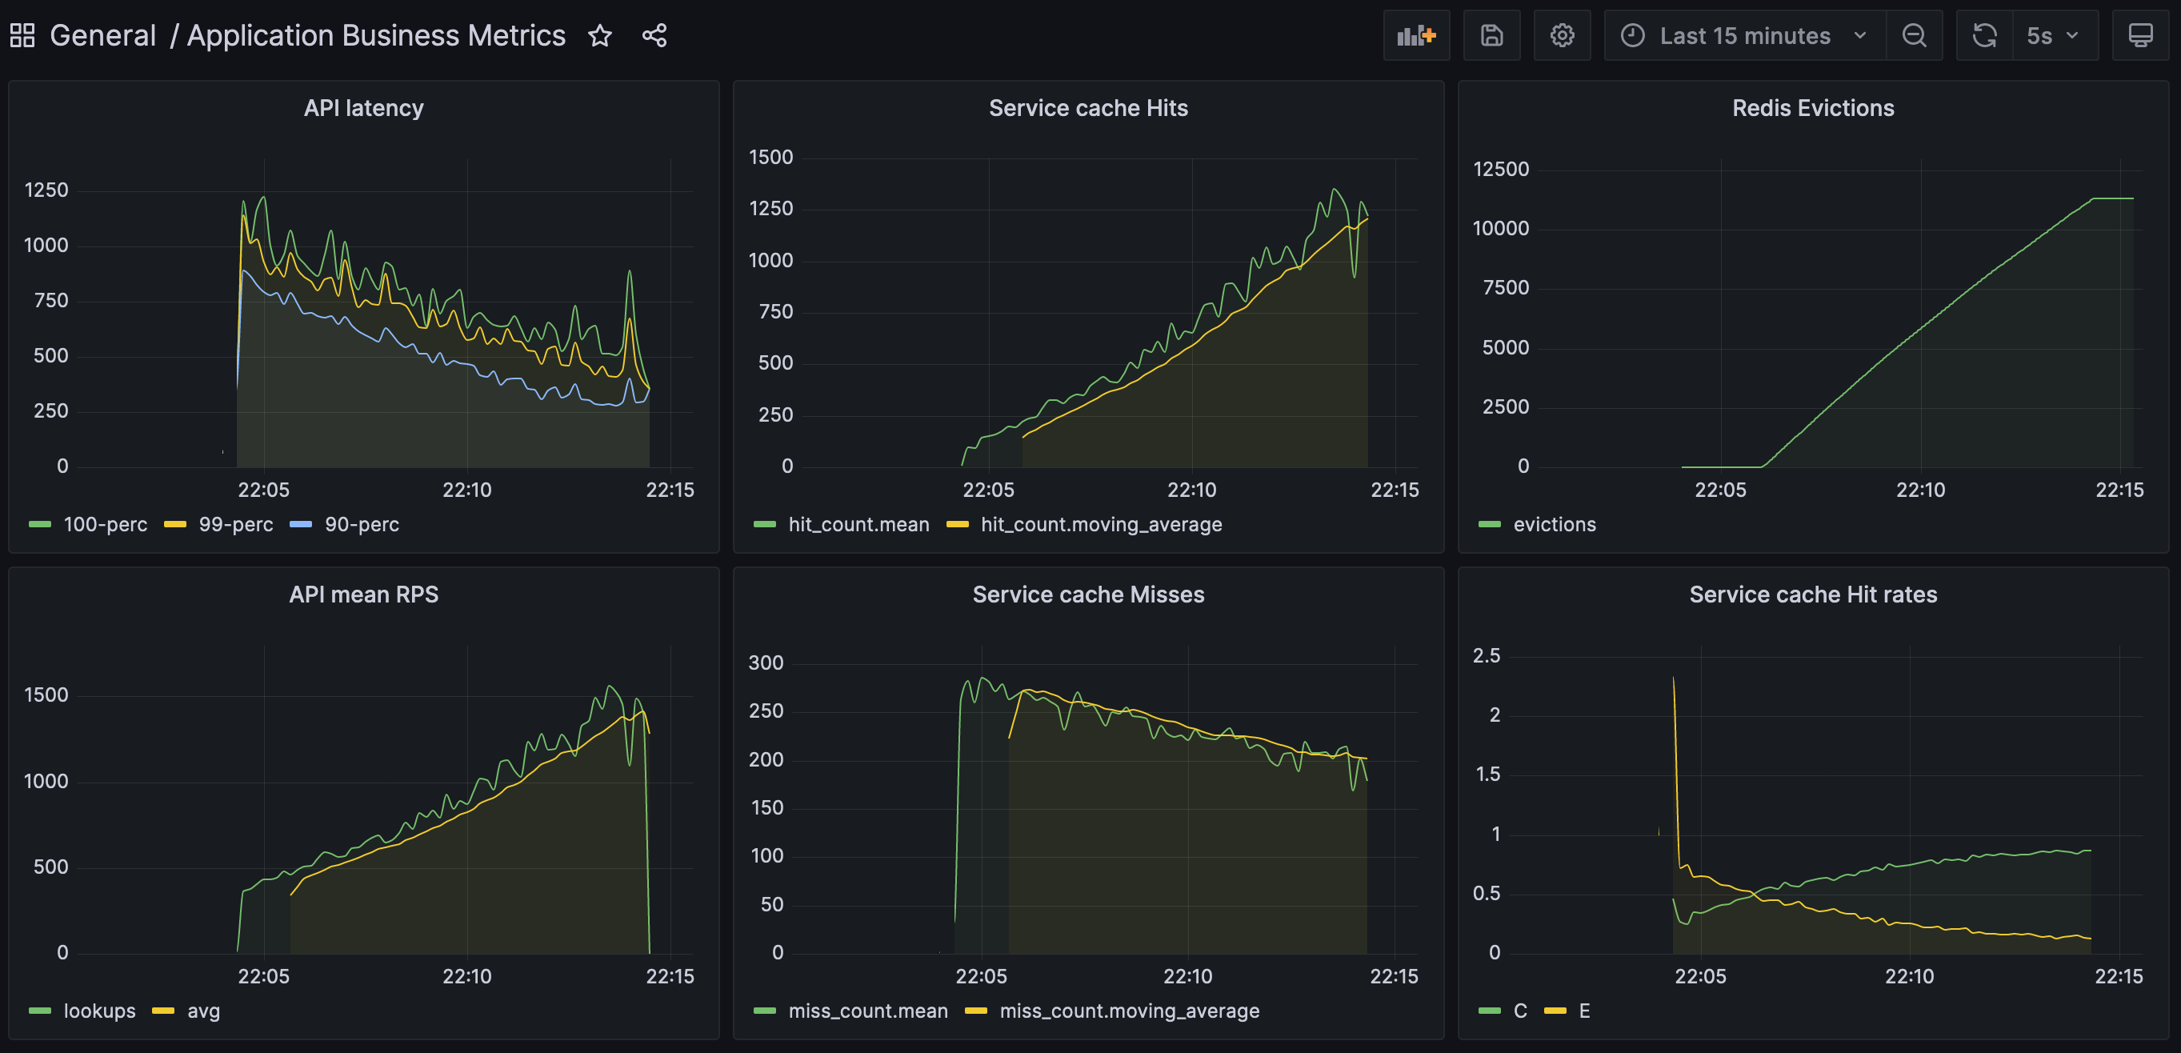2181x1053 pixels.
Task: Click the refresh dashboard icon
Action: (1983, 35)
